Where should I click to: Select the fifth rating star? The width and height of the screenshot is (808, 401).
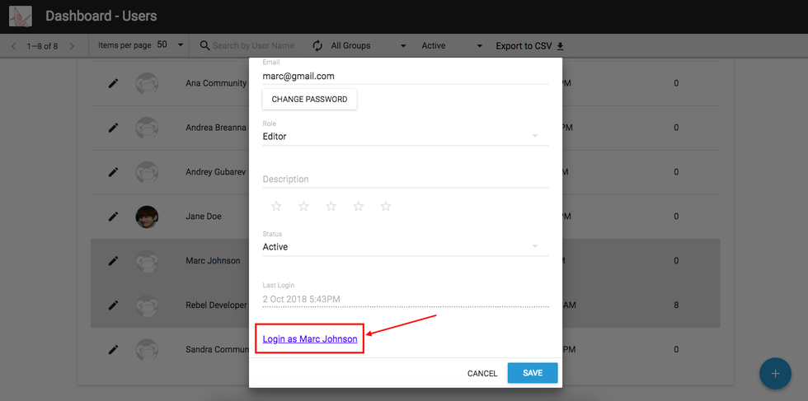point(385,207)
